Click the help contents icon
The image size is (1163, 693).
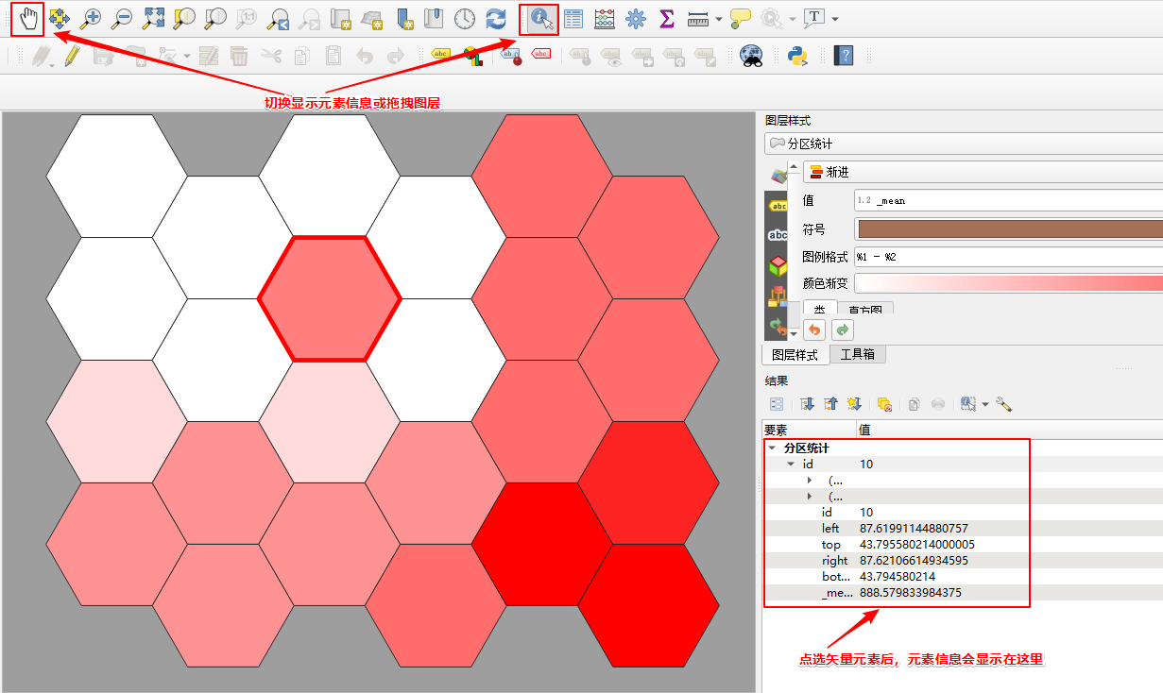click(x=844, y=56)
